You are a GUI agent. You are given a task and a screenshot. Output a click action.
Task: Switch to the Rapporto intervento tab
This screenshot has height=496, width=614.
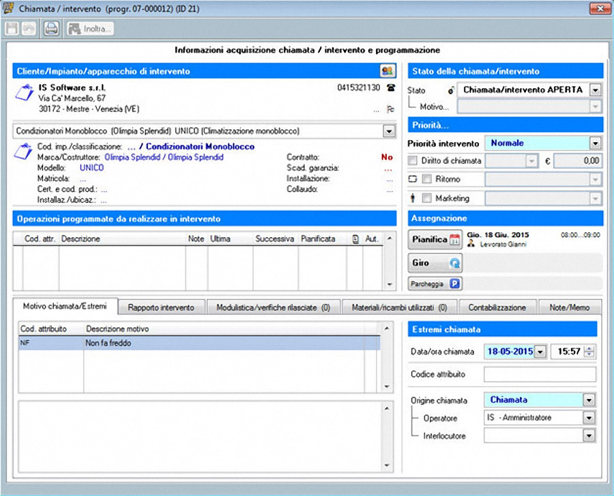161,307
